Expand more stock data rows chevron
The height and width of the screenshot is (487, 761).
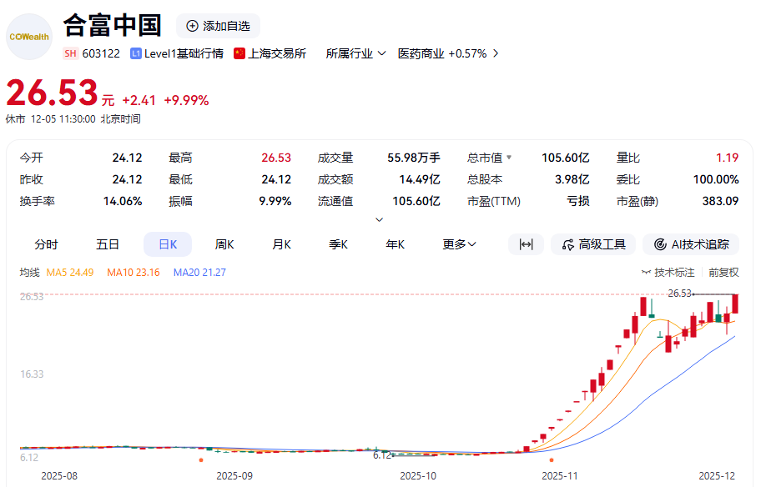click(x=380, y=219)
